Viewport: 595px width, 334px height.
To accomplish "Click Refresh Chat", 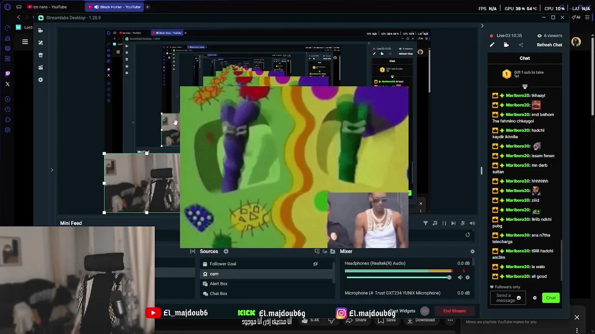I will (549, 45).
